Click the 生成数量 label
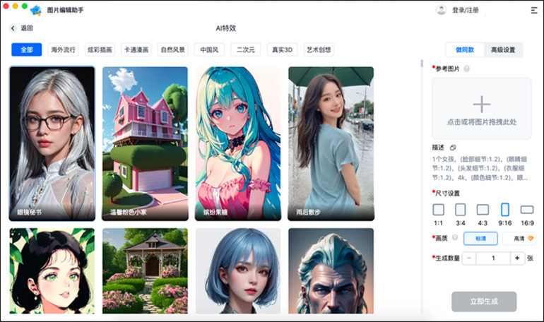This screenshot has width=544, height=322. [x=447, y=258]
